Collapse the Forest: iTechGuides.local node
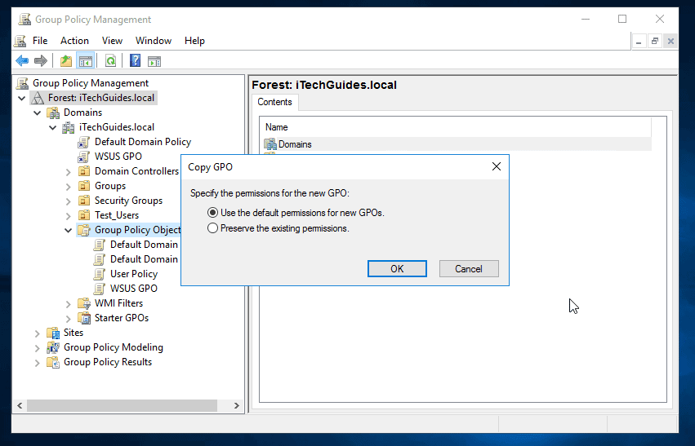The width and height of the screenshot is (695, 446). pyautogui.click(x=22, y=98)
